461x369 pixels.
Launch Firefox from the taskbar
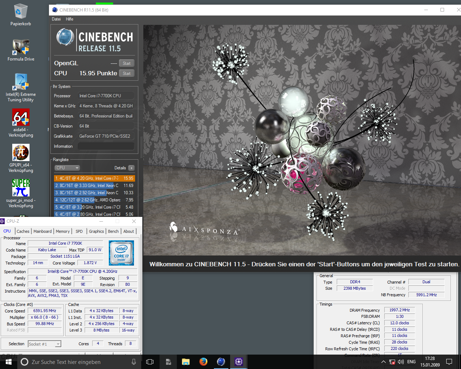pyautogui.click(x=203, y=362)
